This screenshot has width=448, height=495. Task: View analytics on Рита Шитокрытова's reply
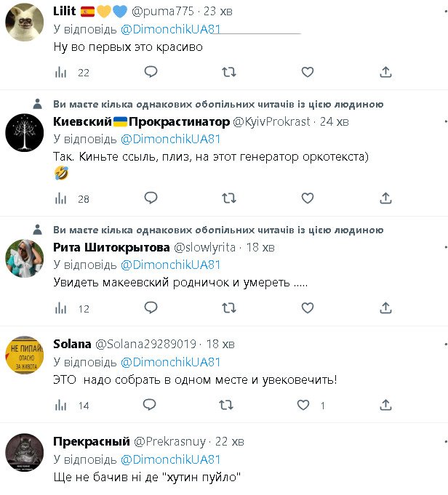62,308
